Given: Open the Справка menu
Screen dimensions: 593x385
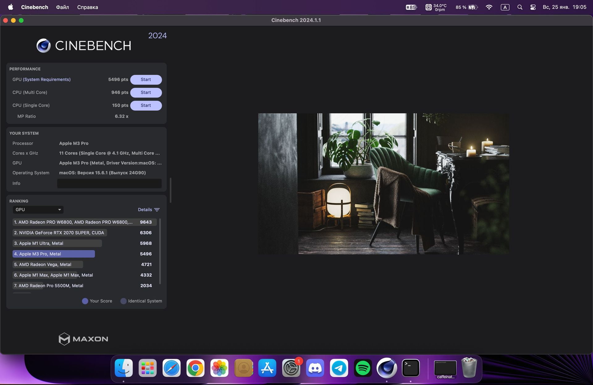Looking at the screenshot, I should pyautogui.click(x=87, y=7).
